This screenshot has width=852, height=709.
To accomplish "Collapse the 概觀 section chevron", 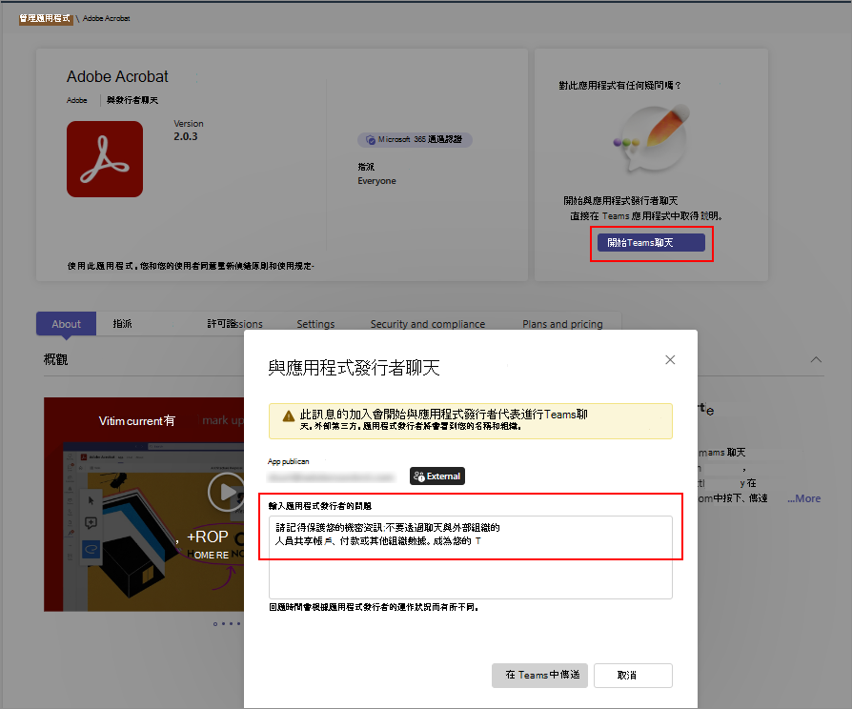I will pyautogui.click(x=816, y=359).
